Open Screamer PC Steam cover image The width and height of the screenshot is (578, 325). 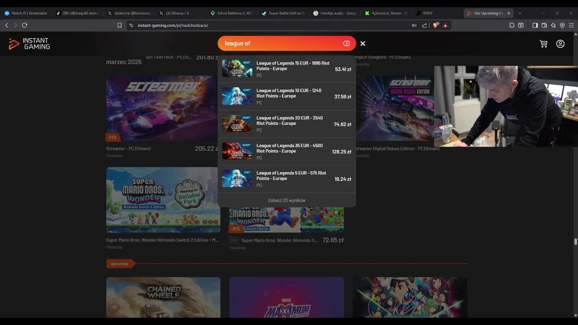click(x=163, y=108)
